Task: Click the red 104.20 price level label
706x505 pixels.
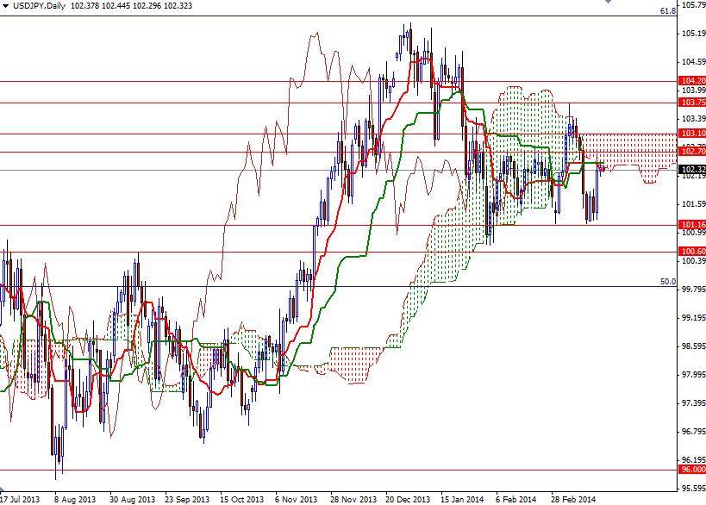Action: (690, 78)
